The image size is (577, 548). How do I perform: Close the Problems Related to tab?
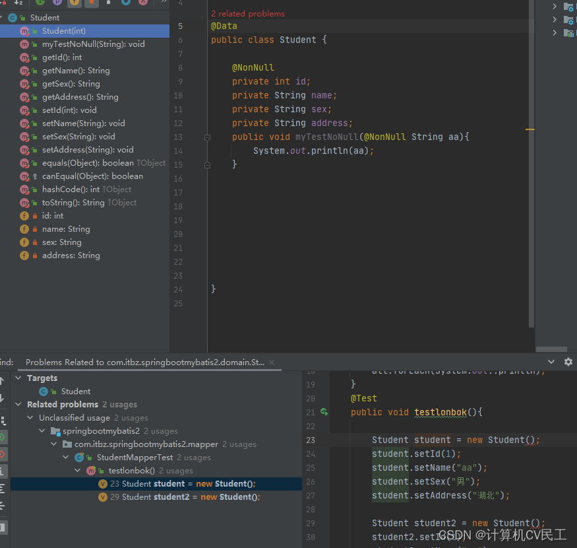(272, 362)
